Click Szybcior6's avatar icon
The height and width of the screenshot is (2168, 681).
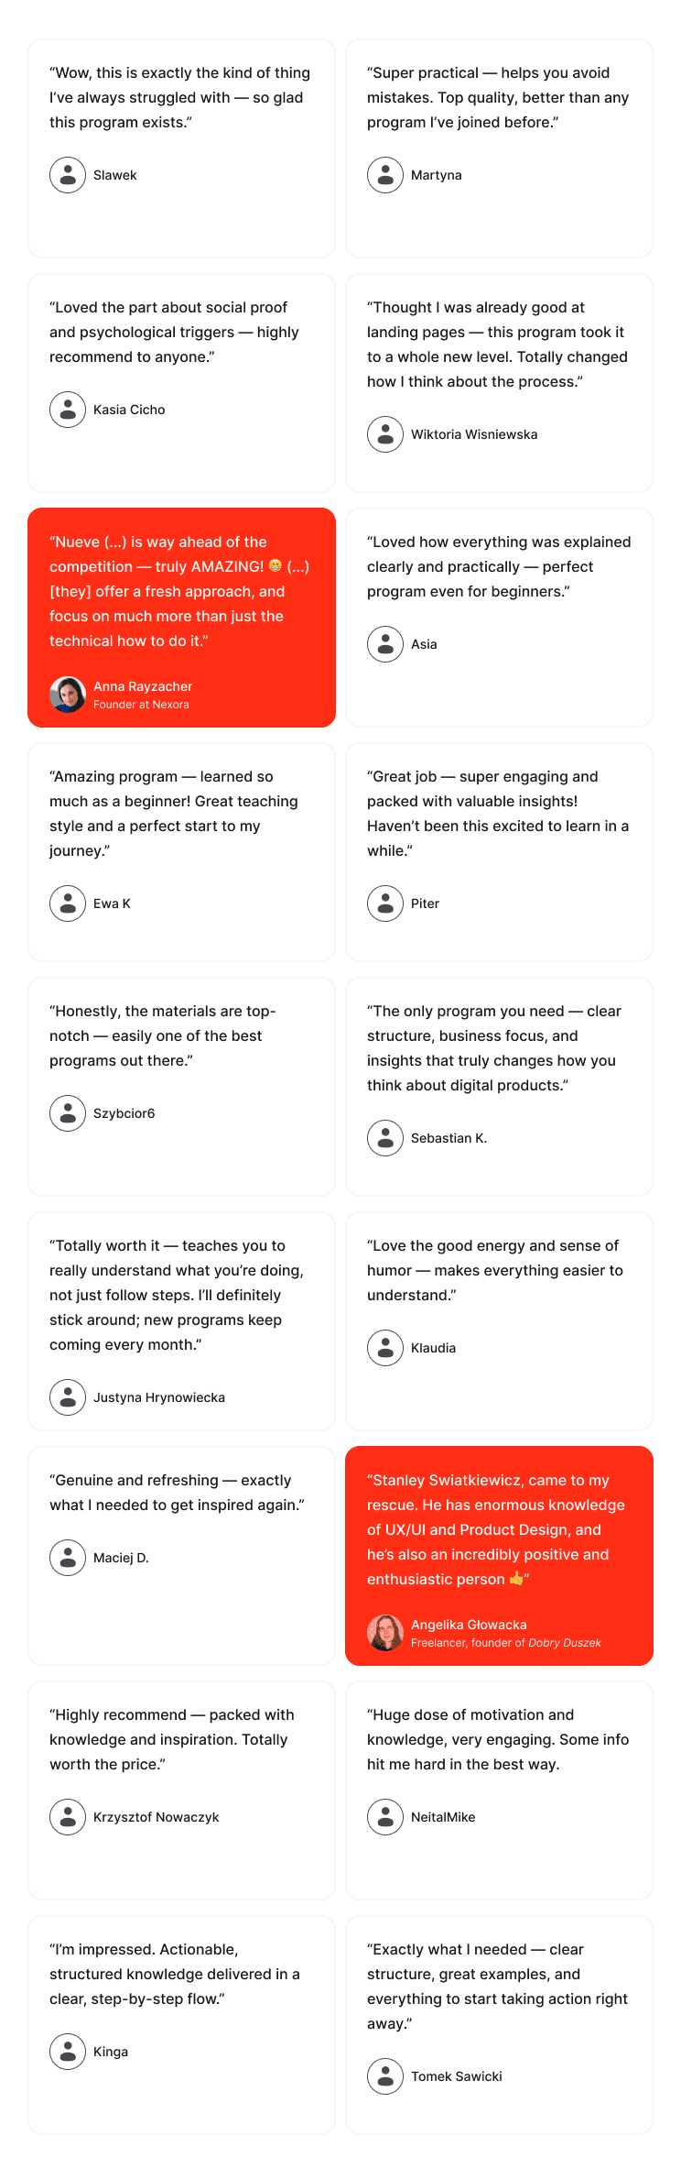click(x=68, y=1113)
